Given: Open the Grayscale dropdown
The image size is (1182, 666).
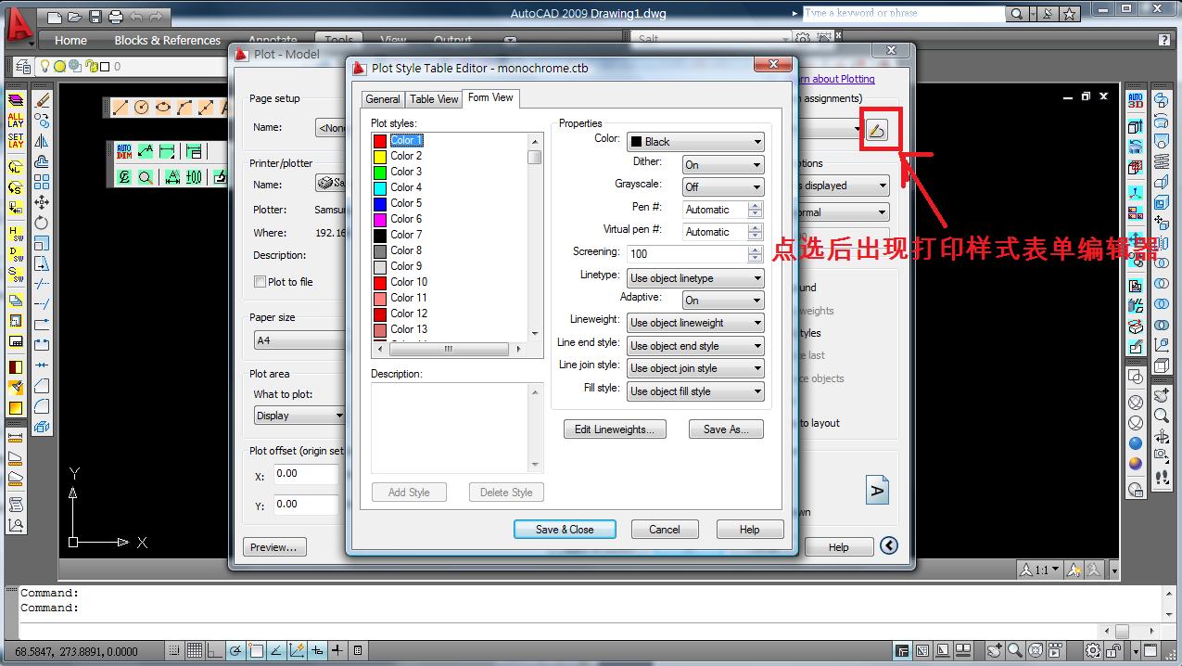Looking at the screenshot, I should click(x=723, y=187).
